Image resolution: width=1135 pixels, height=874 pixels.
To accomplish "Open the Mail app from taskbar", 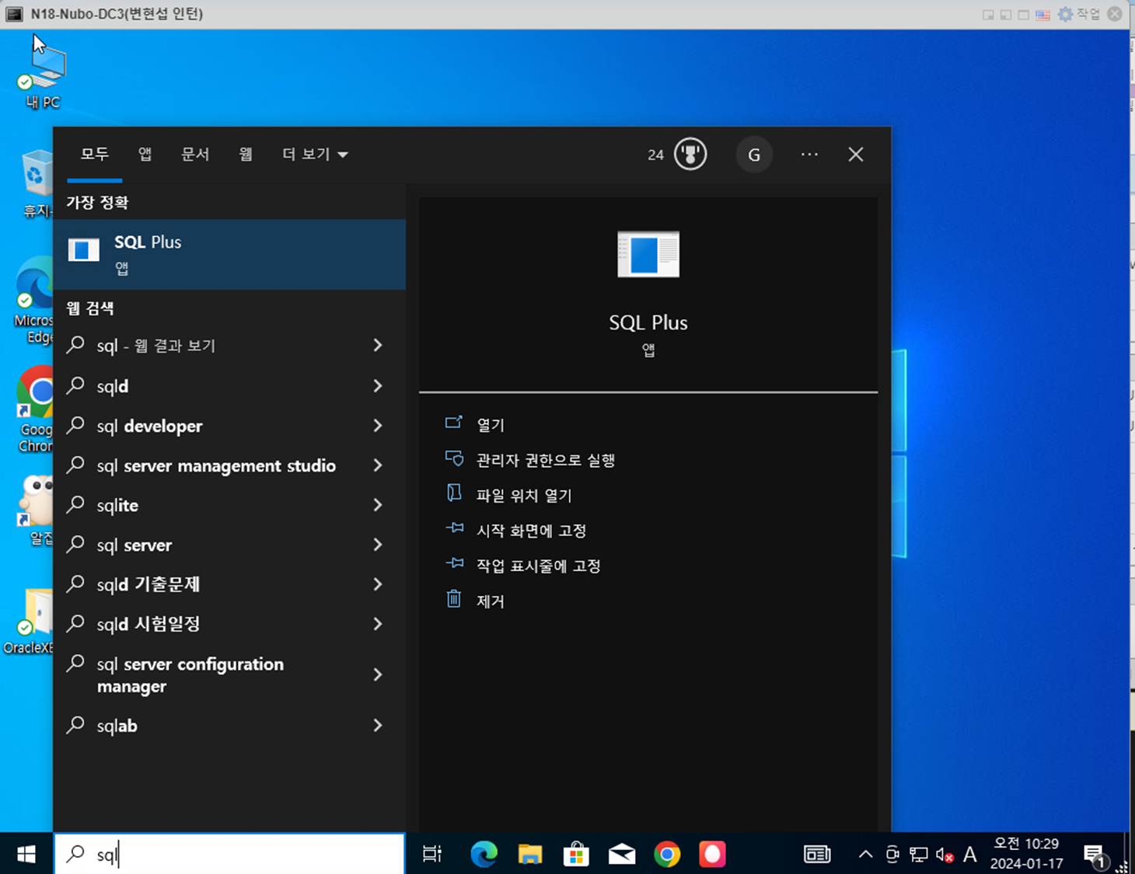I will [x=622, y=855].
